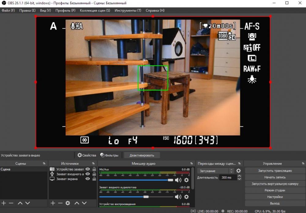Open the Tools (Инструменты) menu
Image resolution: width=306 pixels, height=213 pixels.
(128, 10)
